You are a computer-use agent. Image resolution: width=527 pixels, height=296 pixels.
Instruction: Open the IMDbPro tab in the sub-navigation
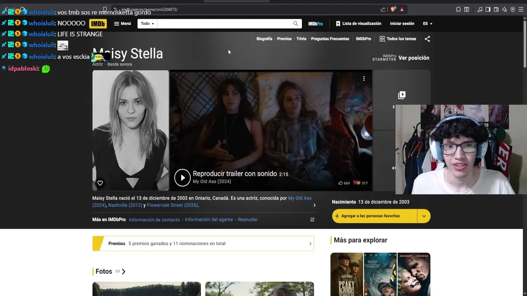(363, 39)
